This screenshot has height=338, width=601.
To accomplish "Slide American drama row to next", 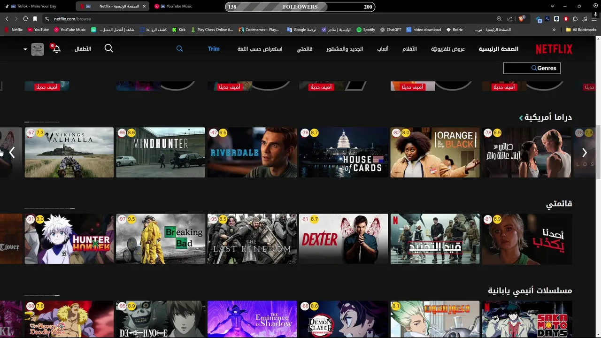I will click(585, 153).
